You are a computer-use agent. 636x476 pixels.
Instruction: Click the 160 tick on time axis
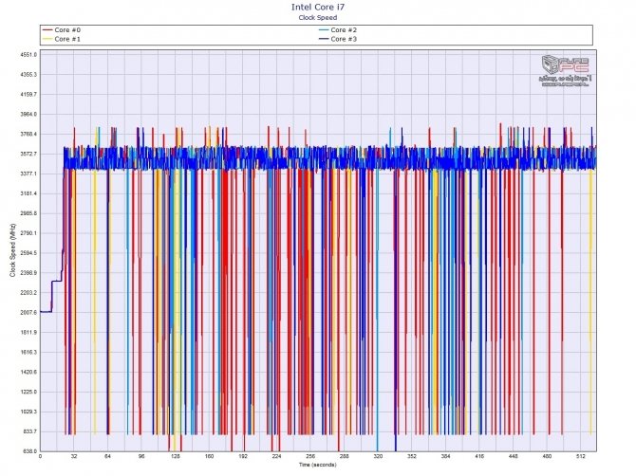[x=209, y=456]
